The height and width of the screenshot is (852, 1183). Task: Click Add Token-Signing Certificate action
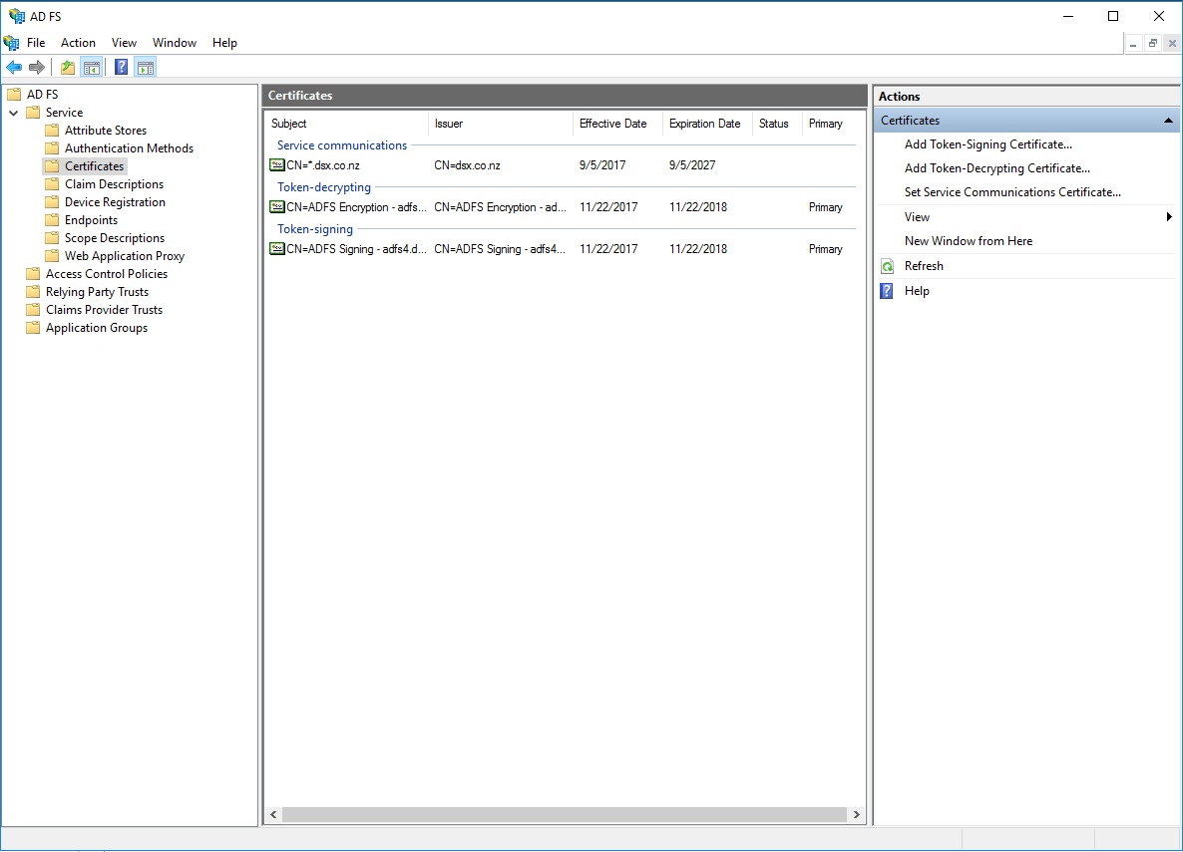tap(988, 144)
